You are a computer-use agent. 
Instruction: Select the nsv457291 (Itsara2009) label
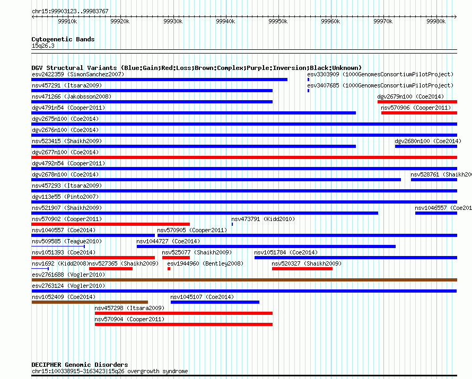tap(67, 85)
